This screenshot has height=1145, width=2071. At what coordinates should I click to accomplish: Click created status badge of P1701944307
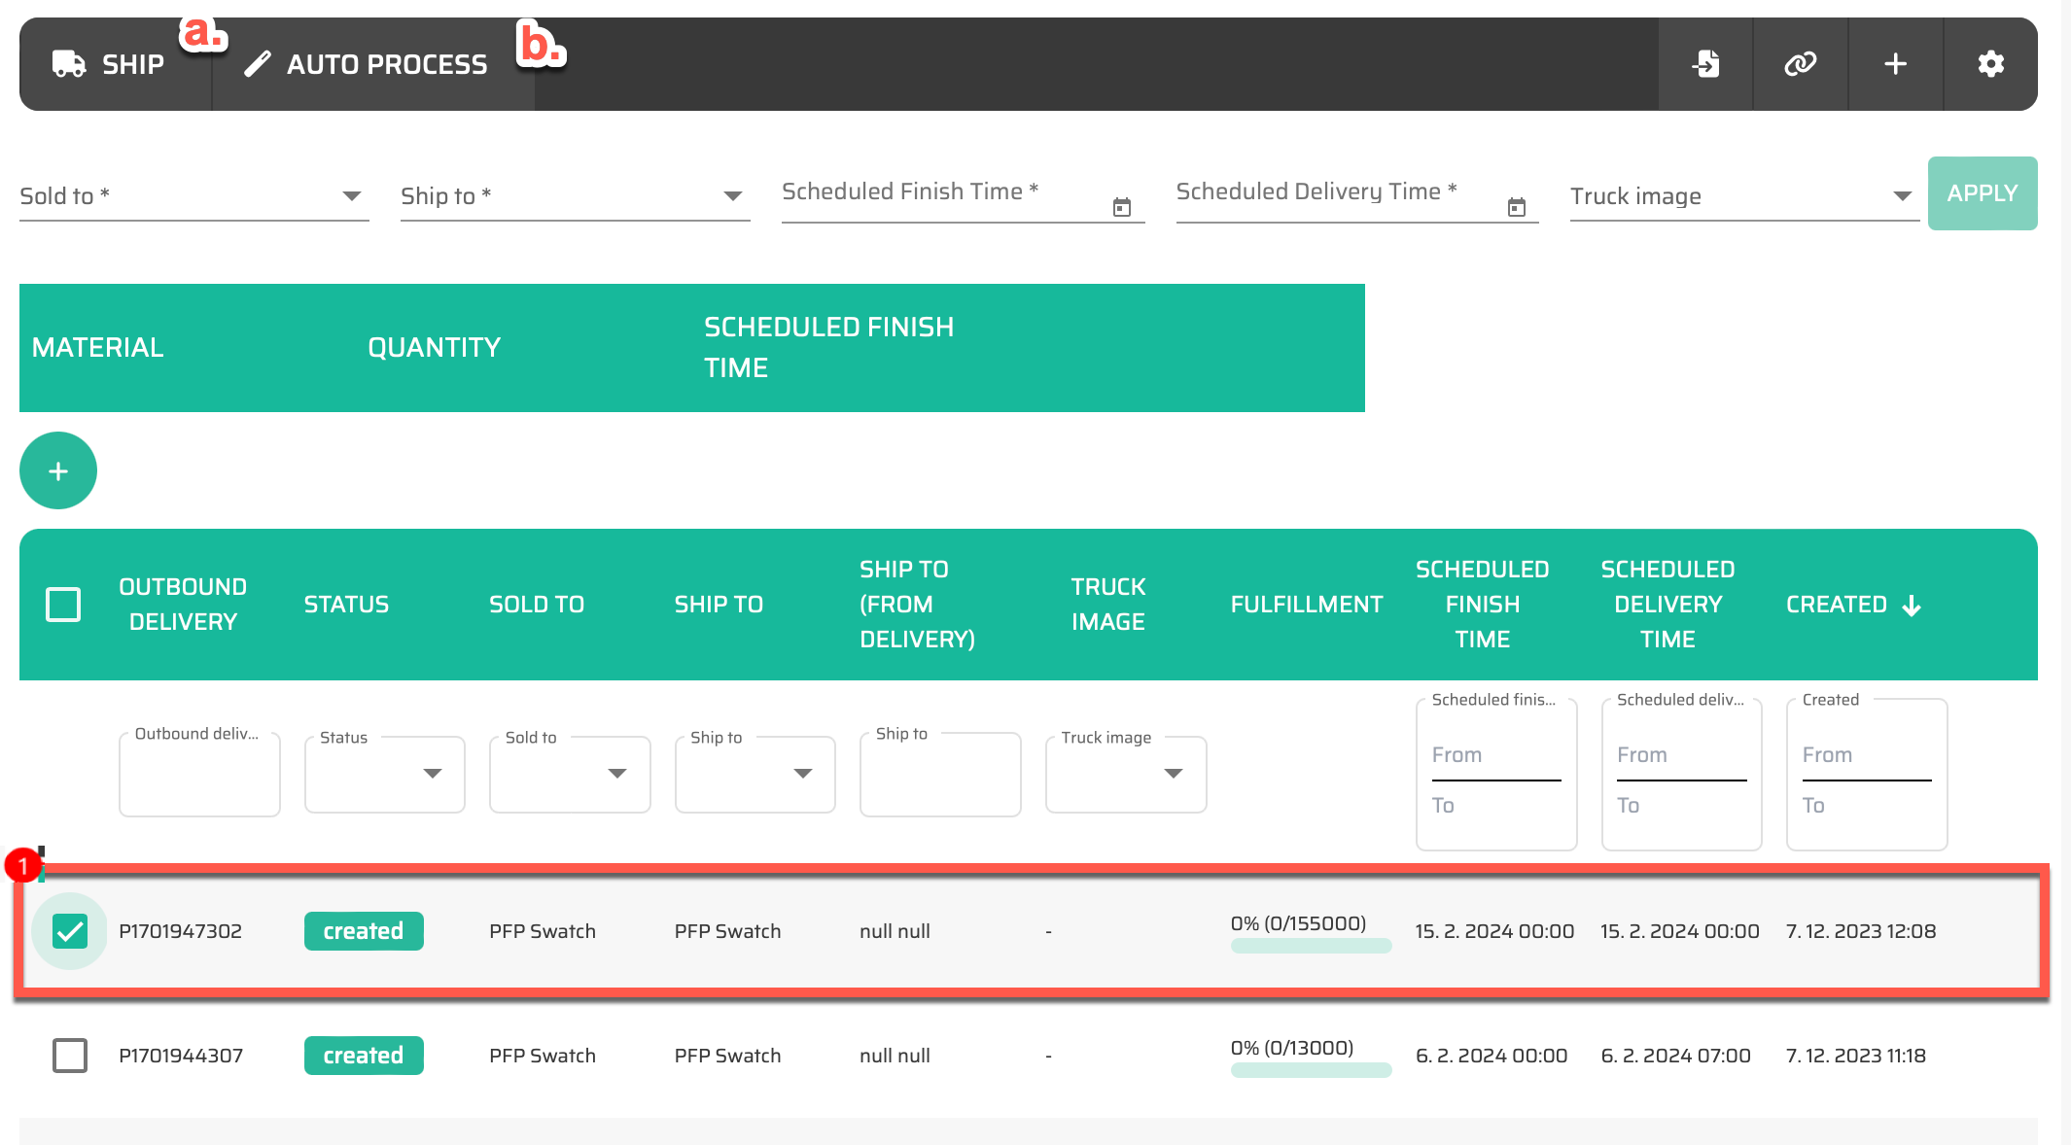coord(364,1056)
